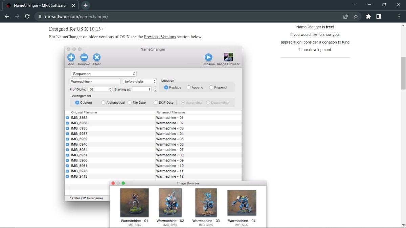Bookmark the page with the star icon
406x228 pixels.
(356, 16)
